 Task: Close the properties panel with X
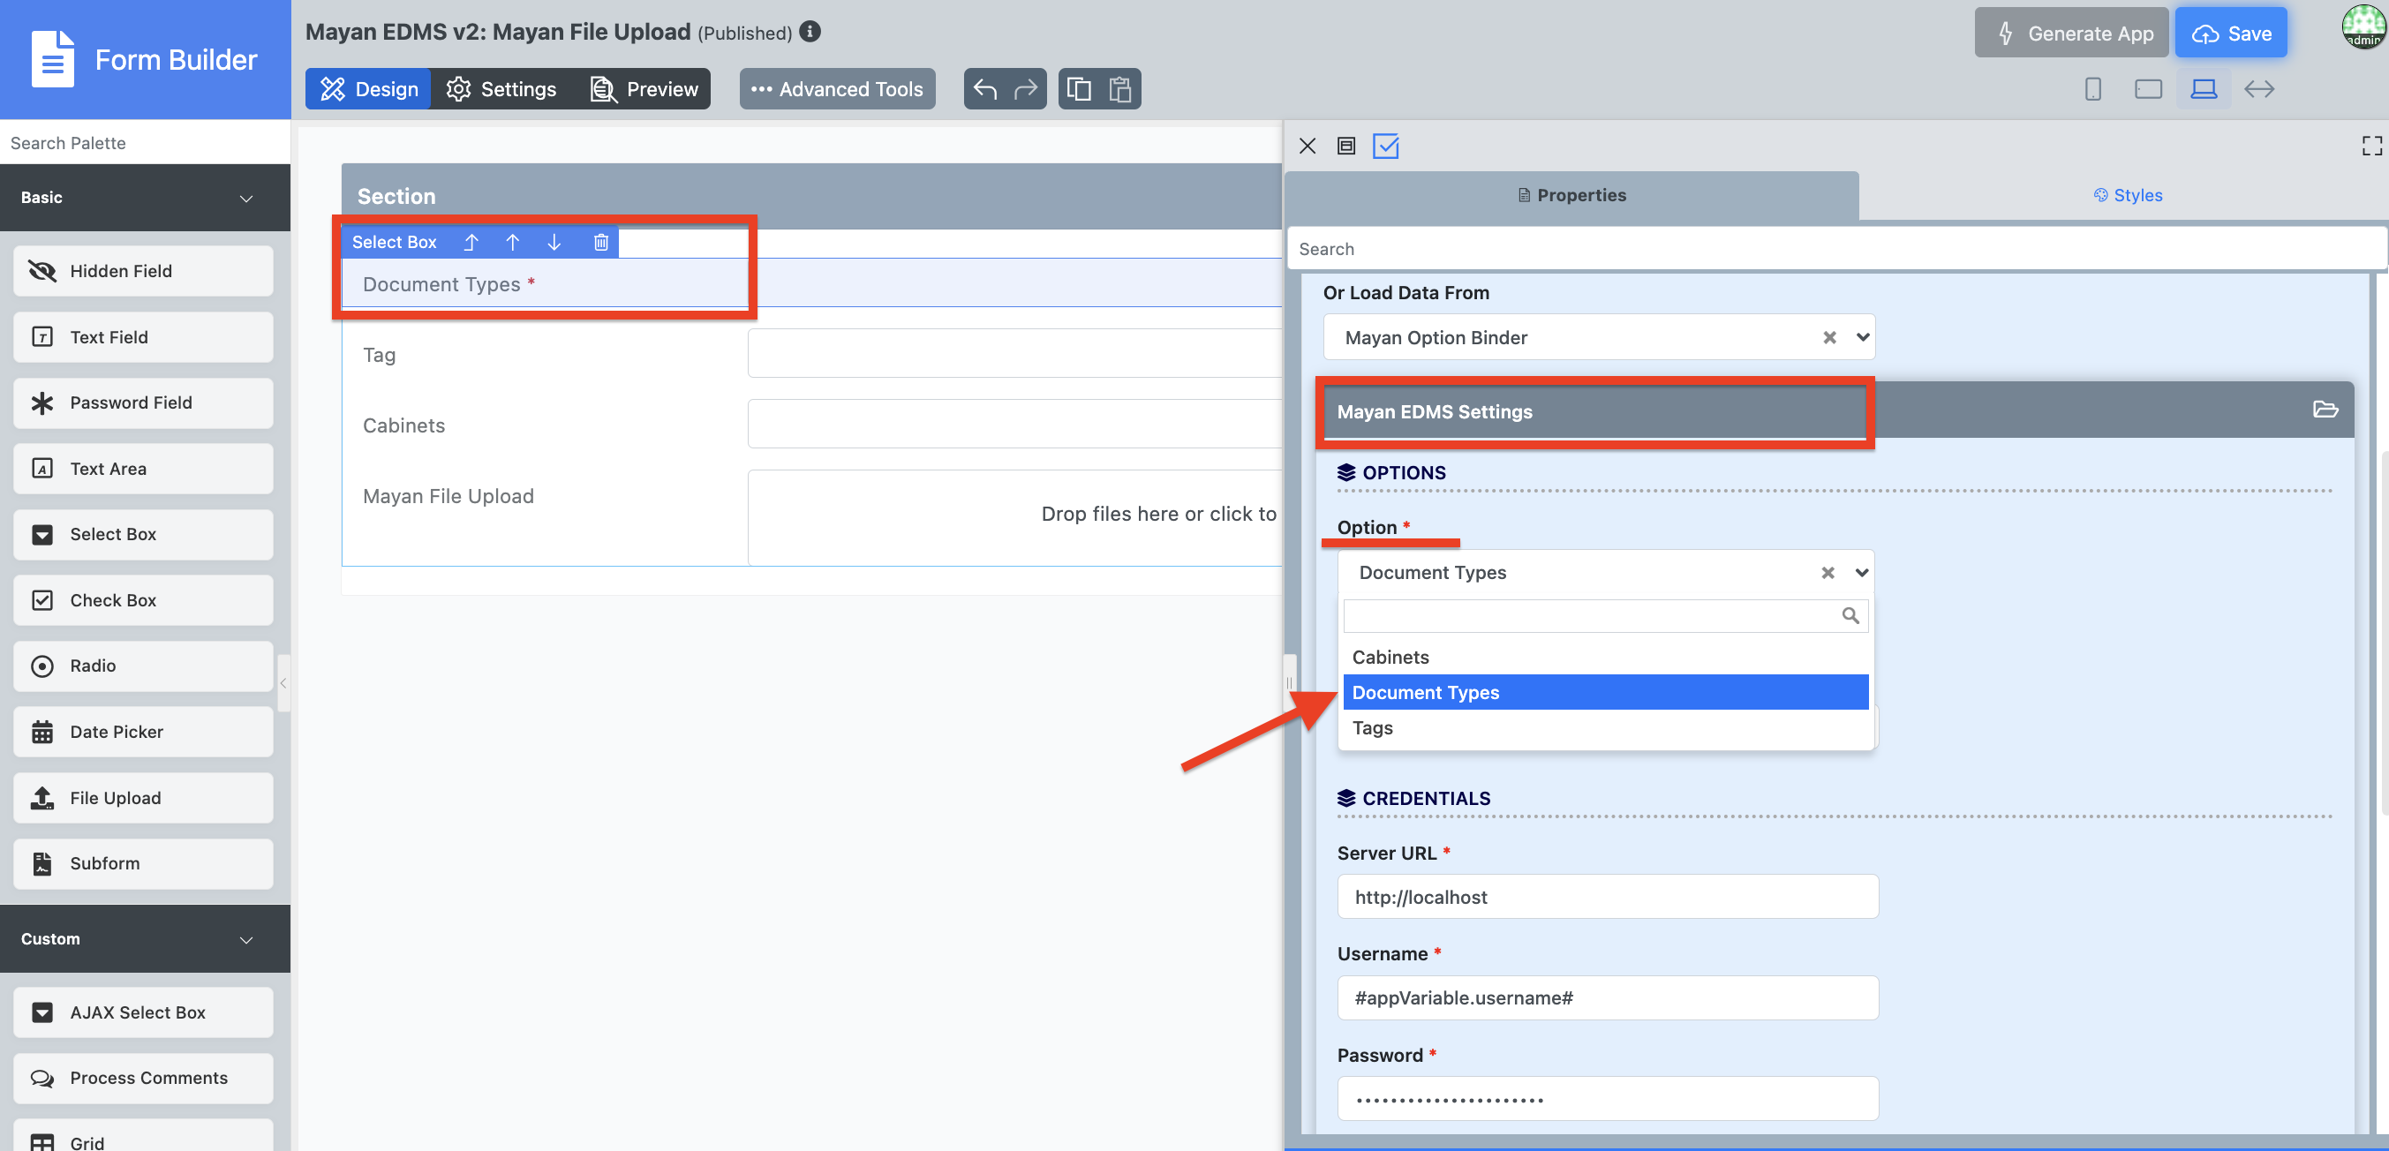click(x=1308, y=146)
